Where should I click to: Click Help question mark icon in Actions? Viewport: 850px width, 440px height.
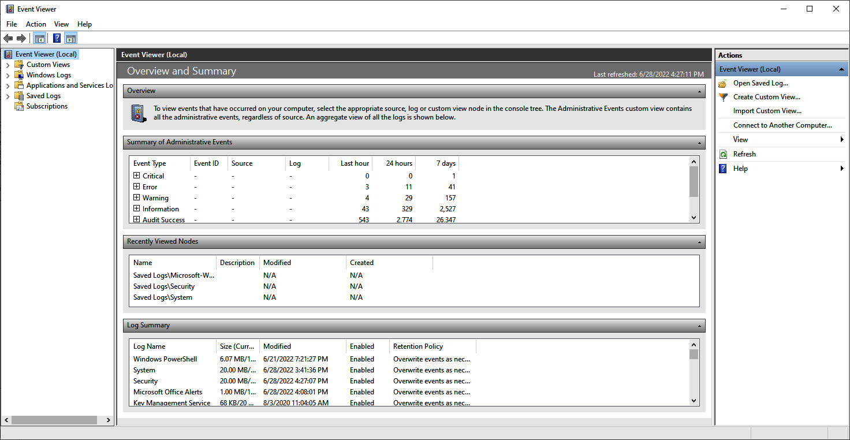point(723,169)
